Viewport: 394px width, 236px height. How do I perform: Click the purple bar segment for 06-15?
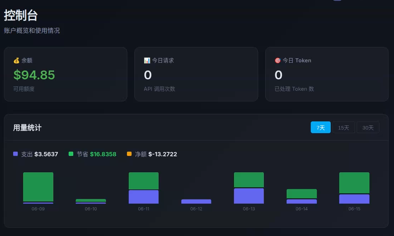coord(354,199)
